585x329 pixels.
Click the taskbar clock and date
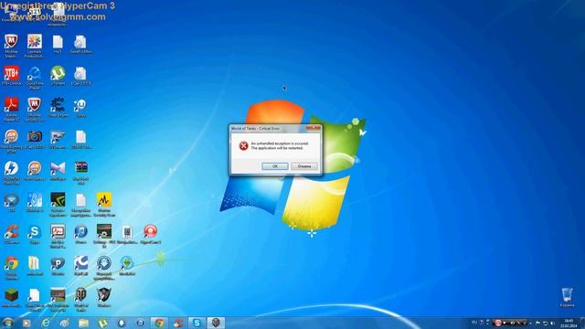[x=569, y=323]
